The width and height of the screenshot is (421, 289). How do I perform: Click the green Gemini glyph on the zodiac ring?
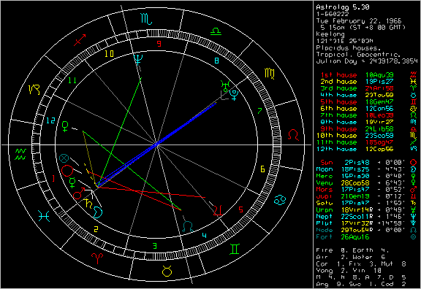(x=235, y=249)
